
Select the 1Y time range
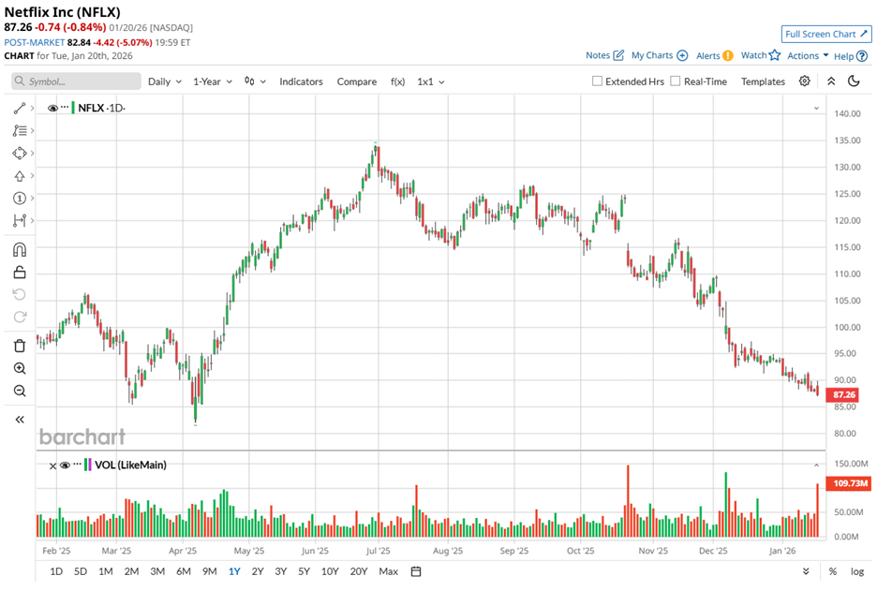click(234, 571)
